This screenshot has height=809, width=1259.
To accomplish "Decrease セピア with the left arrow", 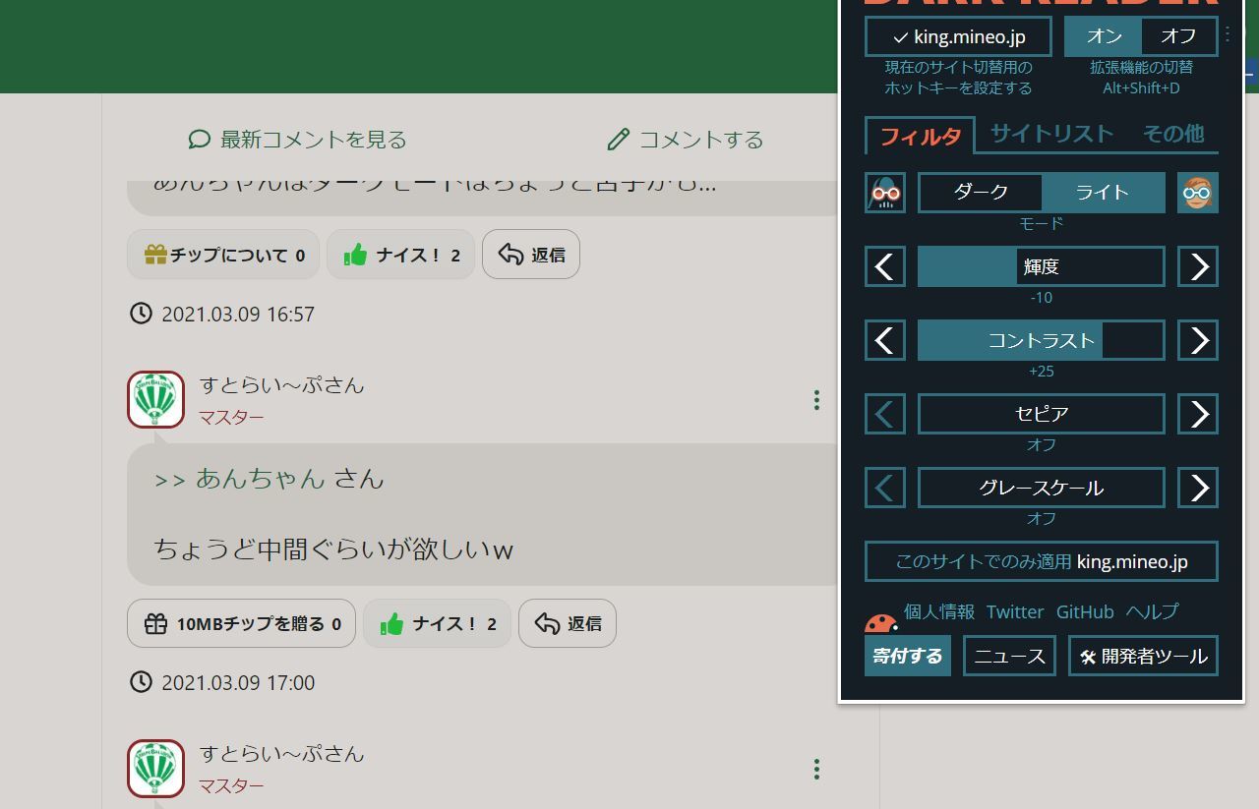I will [885, 414].
